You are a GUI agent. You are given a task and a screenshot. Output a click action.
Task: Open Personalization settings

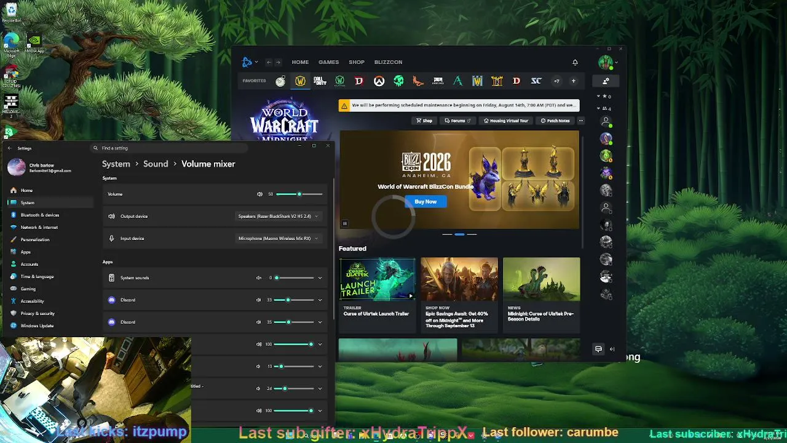(x=35, y=240)
